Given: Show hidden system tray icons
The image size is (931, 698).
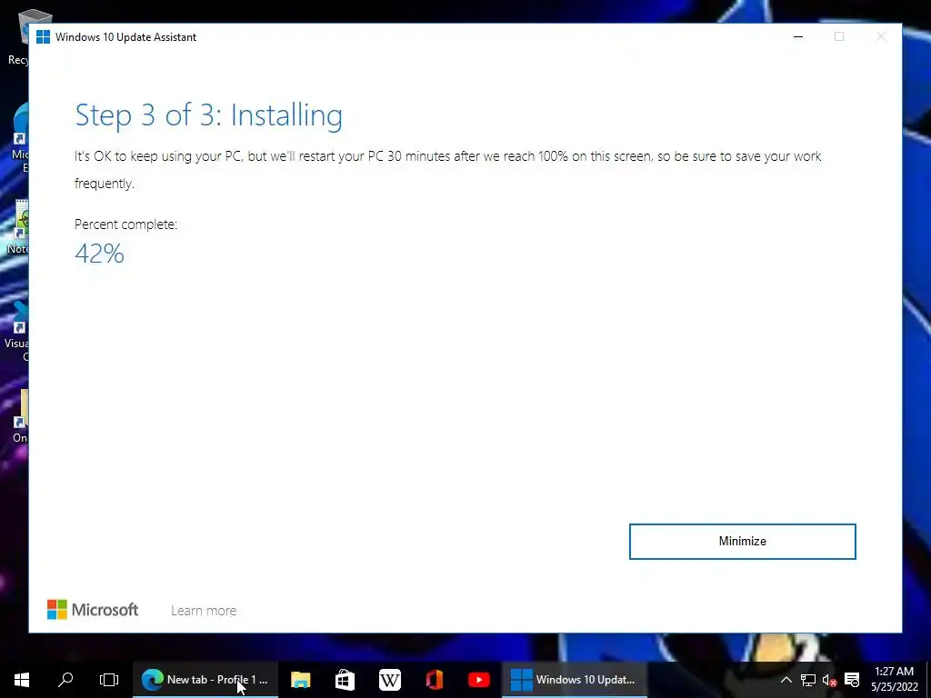Looking at the screenshot, I should pos(786,680).
